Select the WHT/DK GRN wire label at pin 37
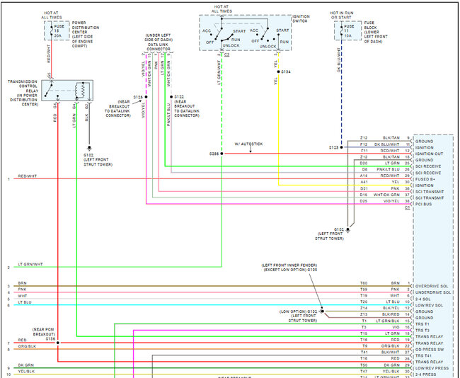The height and width of the screenshot is (378, 460). [x=386, y=195]
